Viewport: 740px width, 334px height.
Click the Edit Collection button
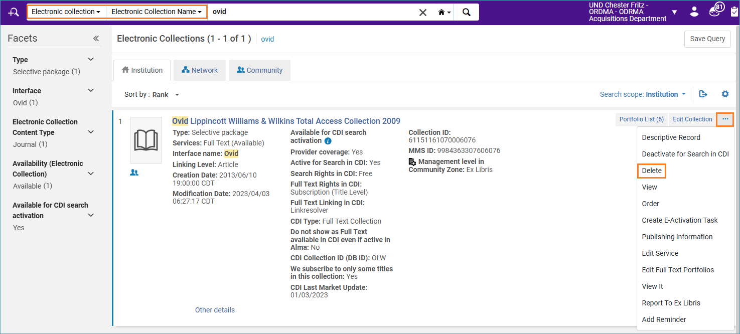[692, 119]
